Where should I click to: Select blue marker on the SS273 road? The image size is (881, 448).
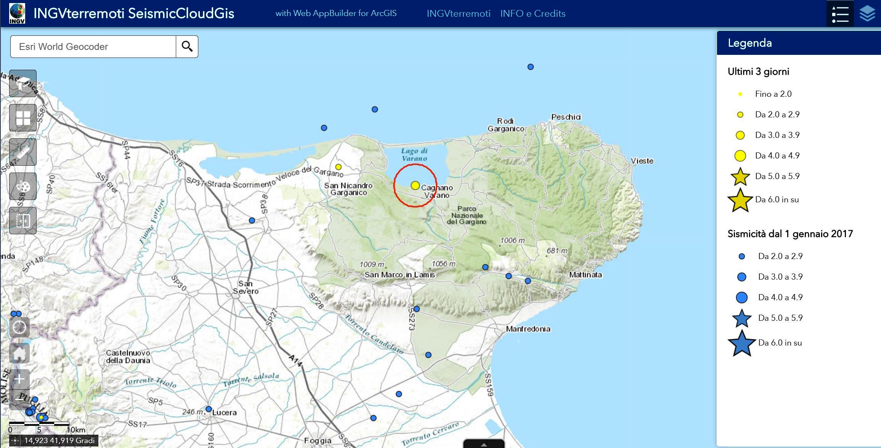(x=417, y=309)
